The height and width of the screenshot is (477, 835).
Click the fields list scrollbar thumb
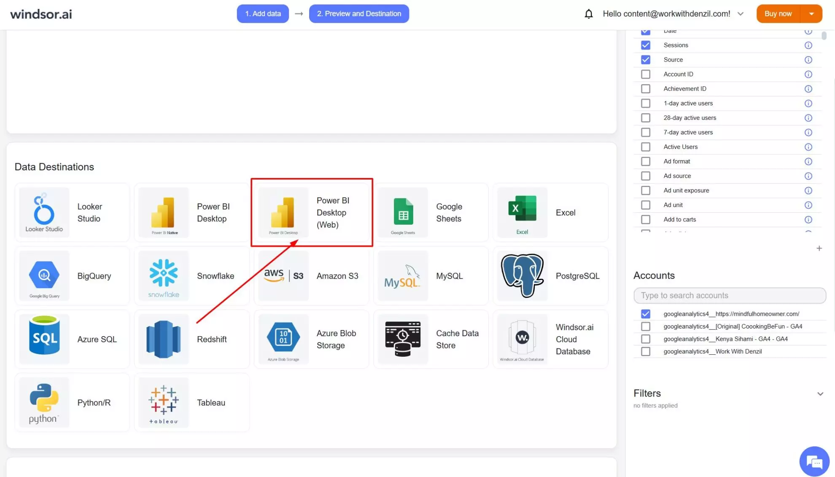pos(824,35)
